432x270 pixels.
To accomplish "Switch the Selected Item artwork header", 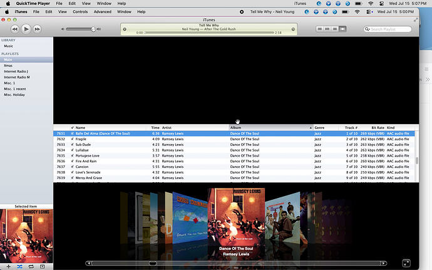I will 26,206.
